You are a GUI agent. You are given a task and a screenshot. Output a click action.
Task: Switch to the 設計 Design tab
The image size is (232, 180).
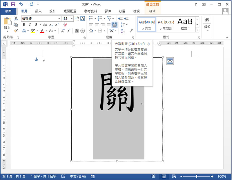click(x=52, y=11)
